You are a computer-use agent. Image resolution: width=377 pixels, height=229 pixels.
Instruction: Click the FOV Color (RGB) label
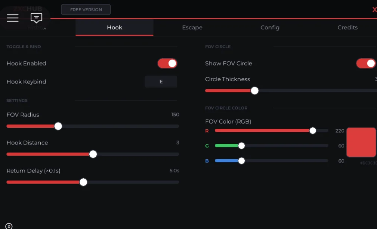pyautogui.click(x=228, y=122)
